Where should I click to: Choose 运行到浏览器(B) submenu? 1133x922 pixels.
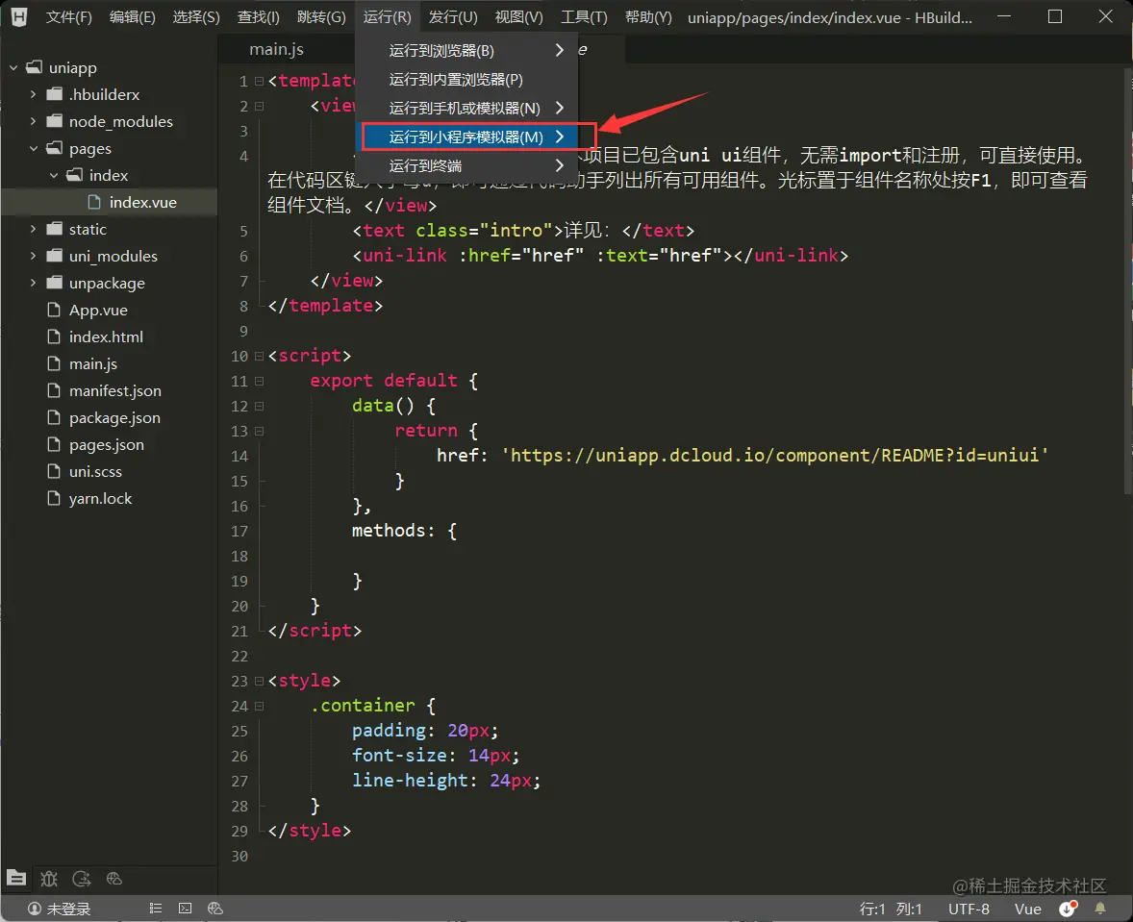466,51
